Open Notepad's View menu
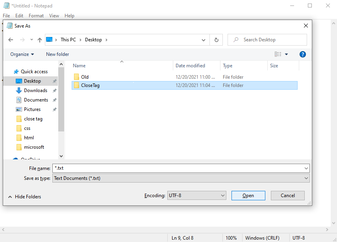Screen dimensions: 337x242 click(x=54, y=16)
